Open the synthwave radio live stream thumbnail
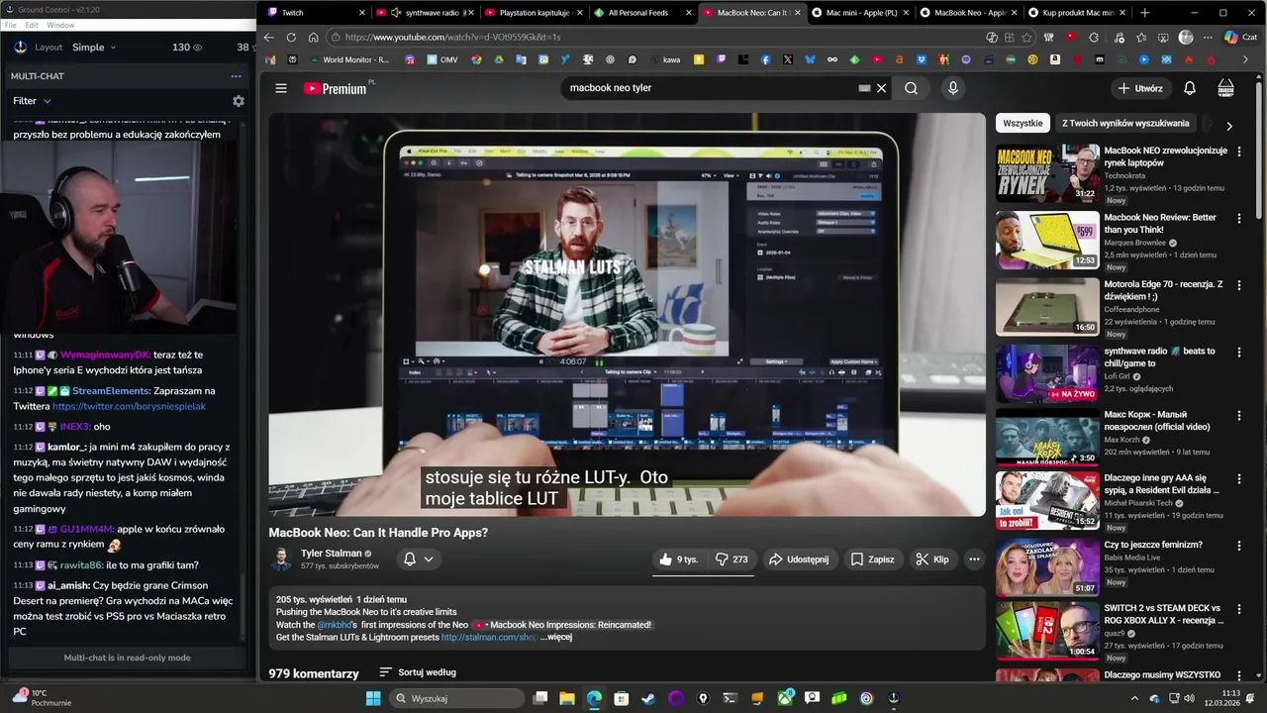Image resolution: width=1267 pixels, height=713 pixels. (1047, 373)
